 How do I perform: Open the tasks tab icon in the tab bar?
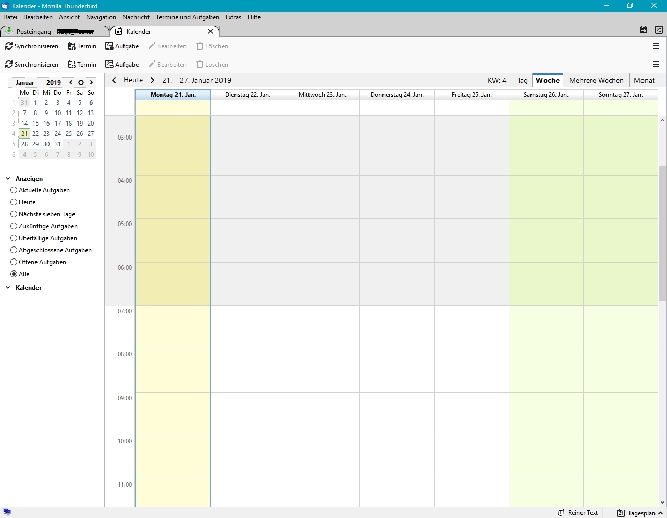(x=659, y=30)
